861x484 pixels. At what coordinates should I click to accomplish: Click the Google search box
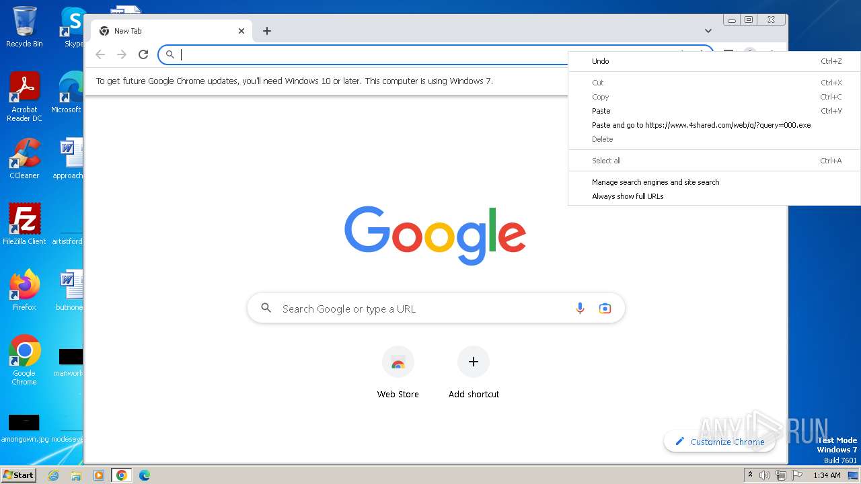pyautogui.click(x=436, y=309)
